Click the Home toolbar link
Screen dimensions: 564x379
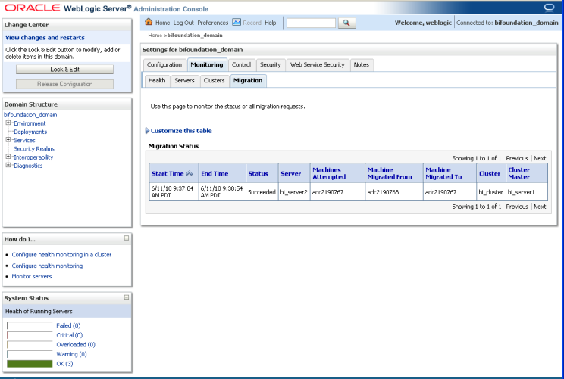click(162, 23)
